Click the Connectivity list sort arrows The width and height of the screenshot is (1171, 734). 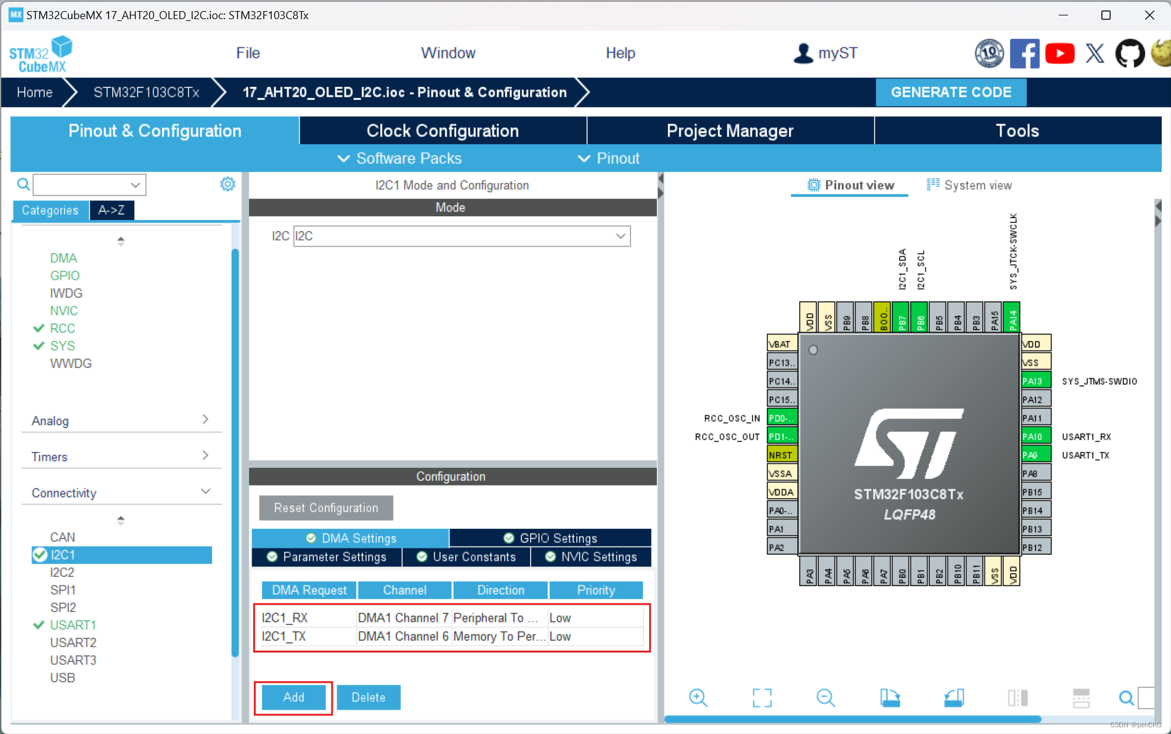click(x=121, y=520)
